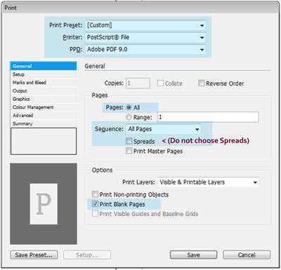
Task: Open the Summary category
Action: [x=44, y=123]
